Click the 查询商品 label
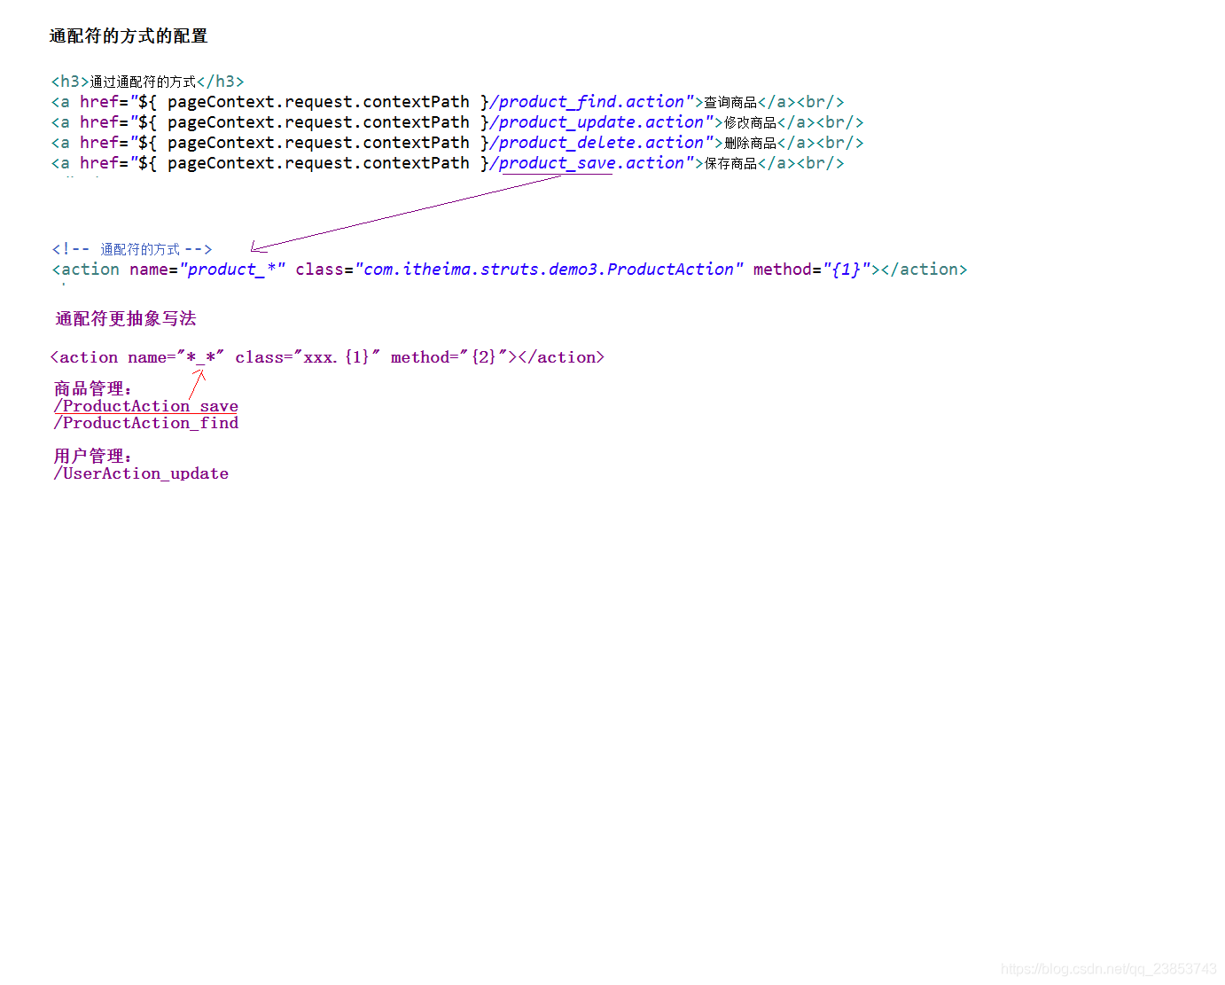1225x985 pixels. (x=730, y=103)
